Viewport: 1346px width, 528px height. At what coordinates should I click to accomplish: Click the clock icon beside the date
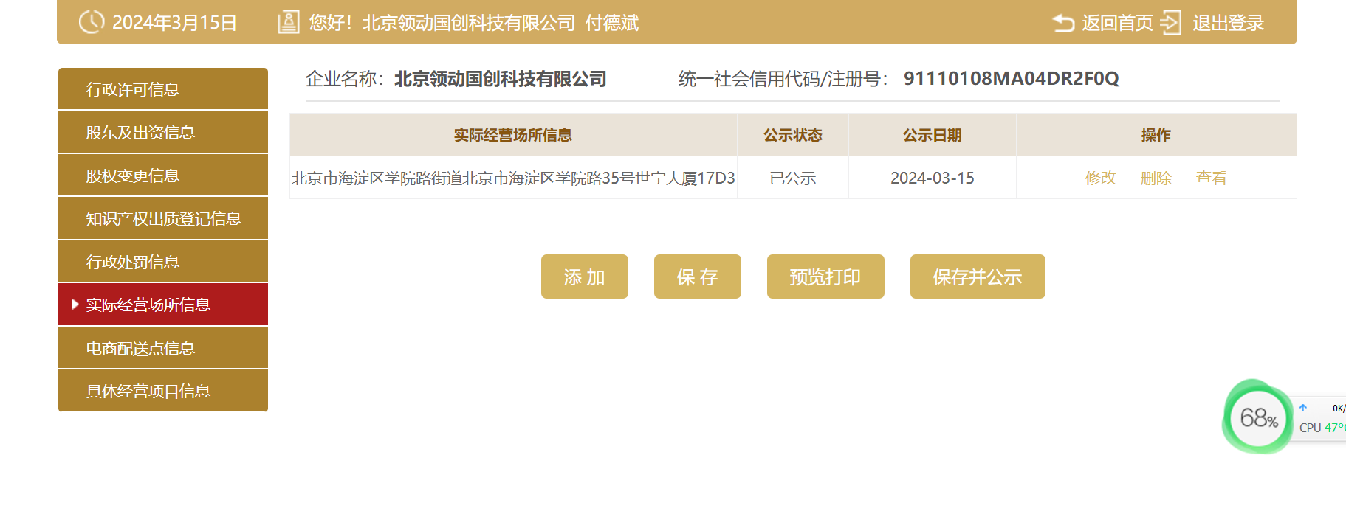pos(92,22)
